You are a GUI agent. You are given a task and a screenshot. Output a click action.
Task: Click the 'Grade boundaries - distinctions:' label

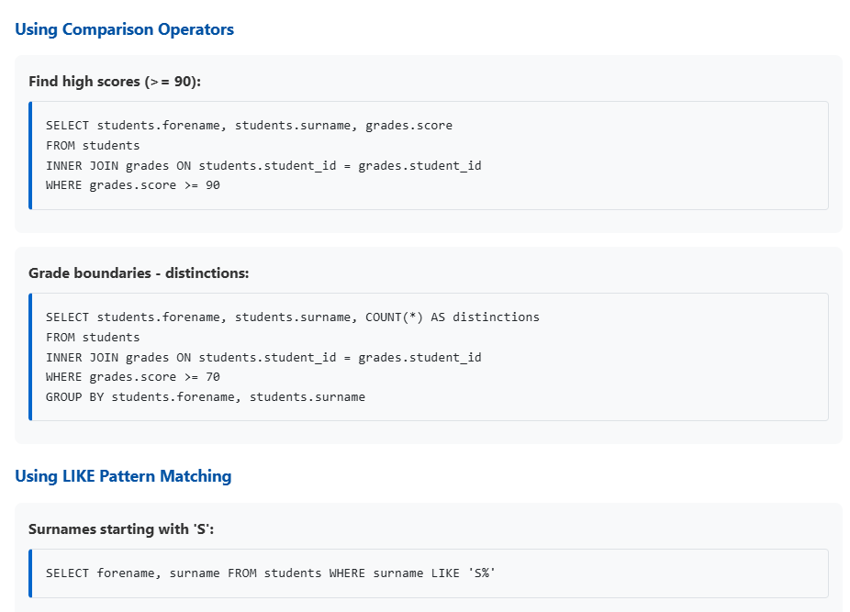coord(139,273)
